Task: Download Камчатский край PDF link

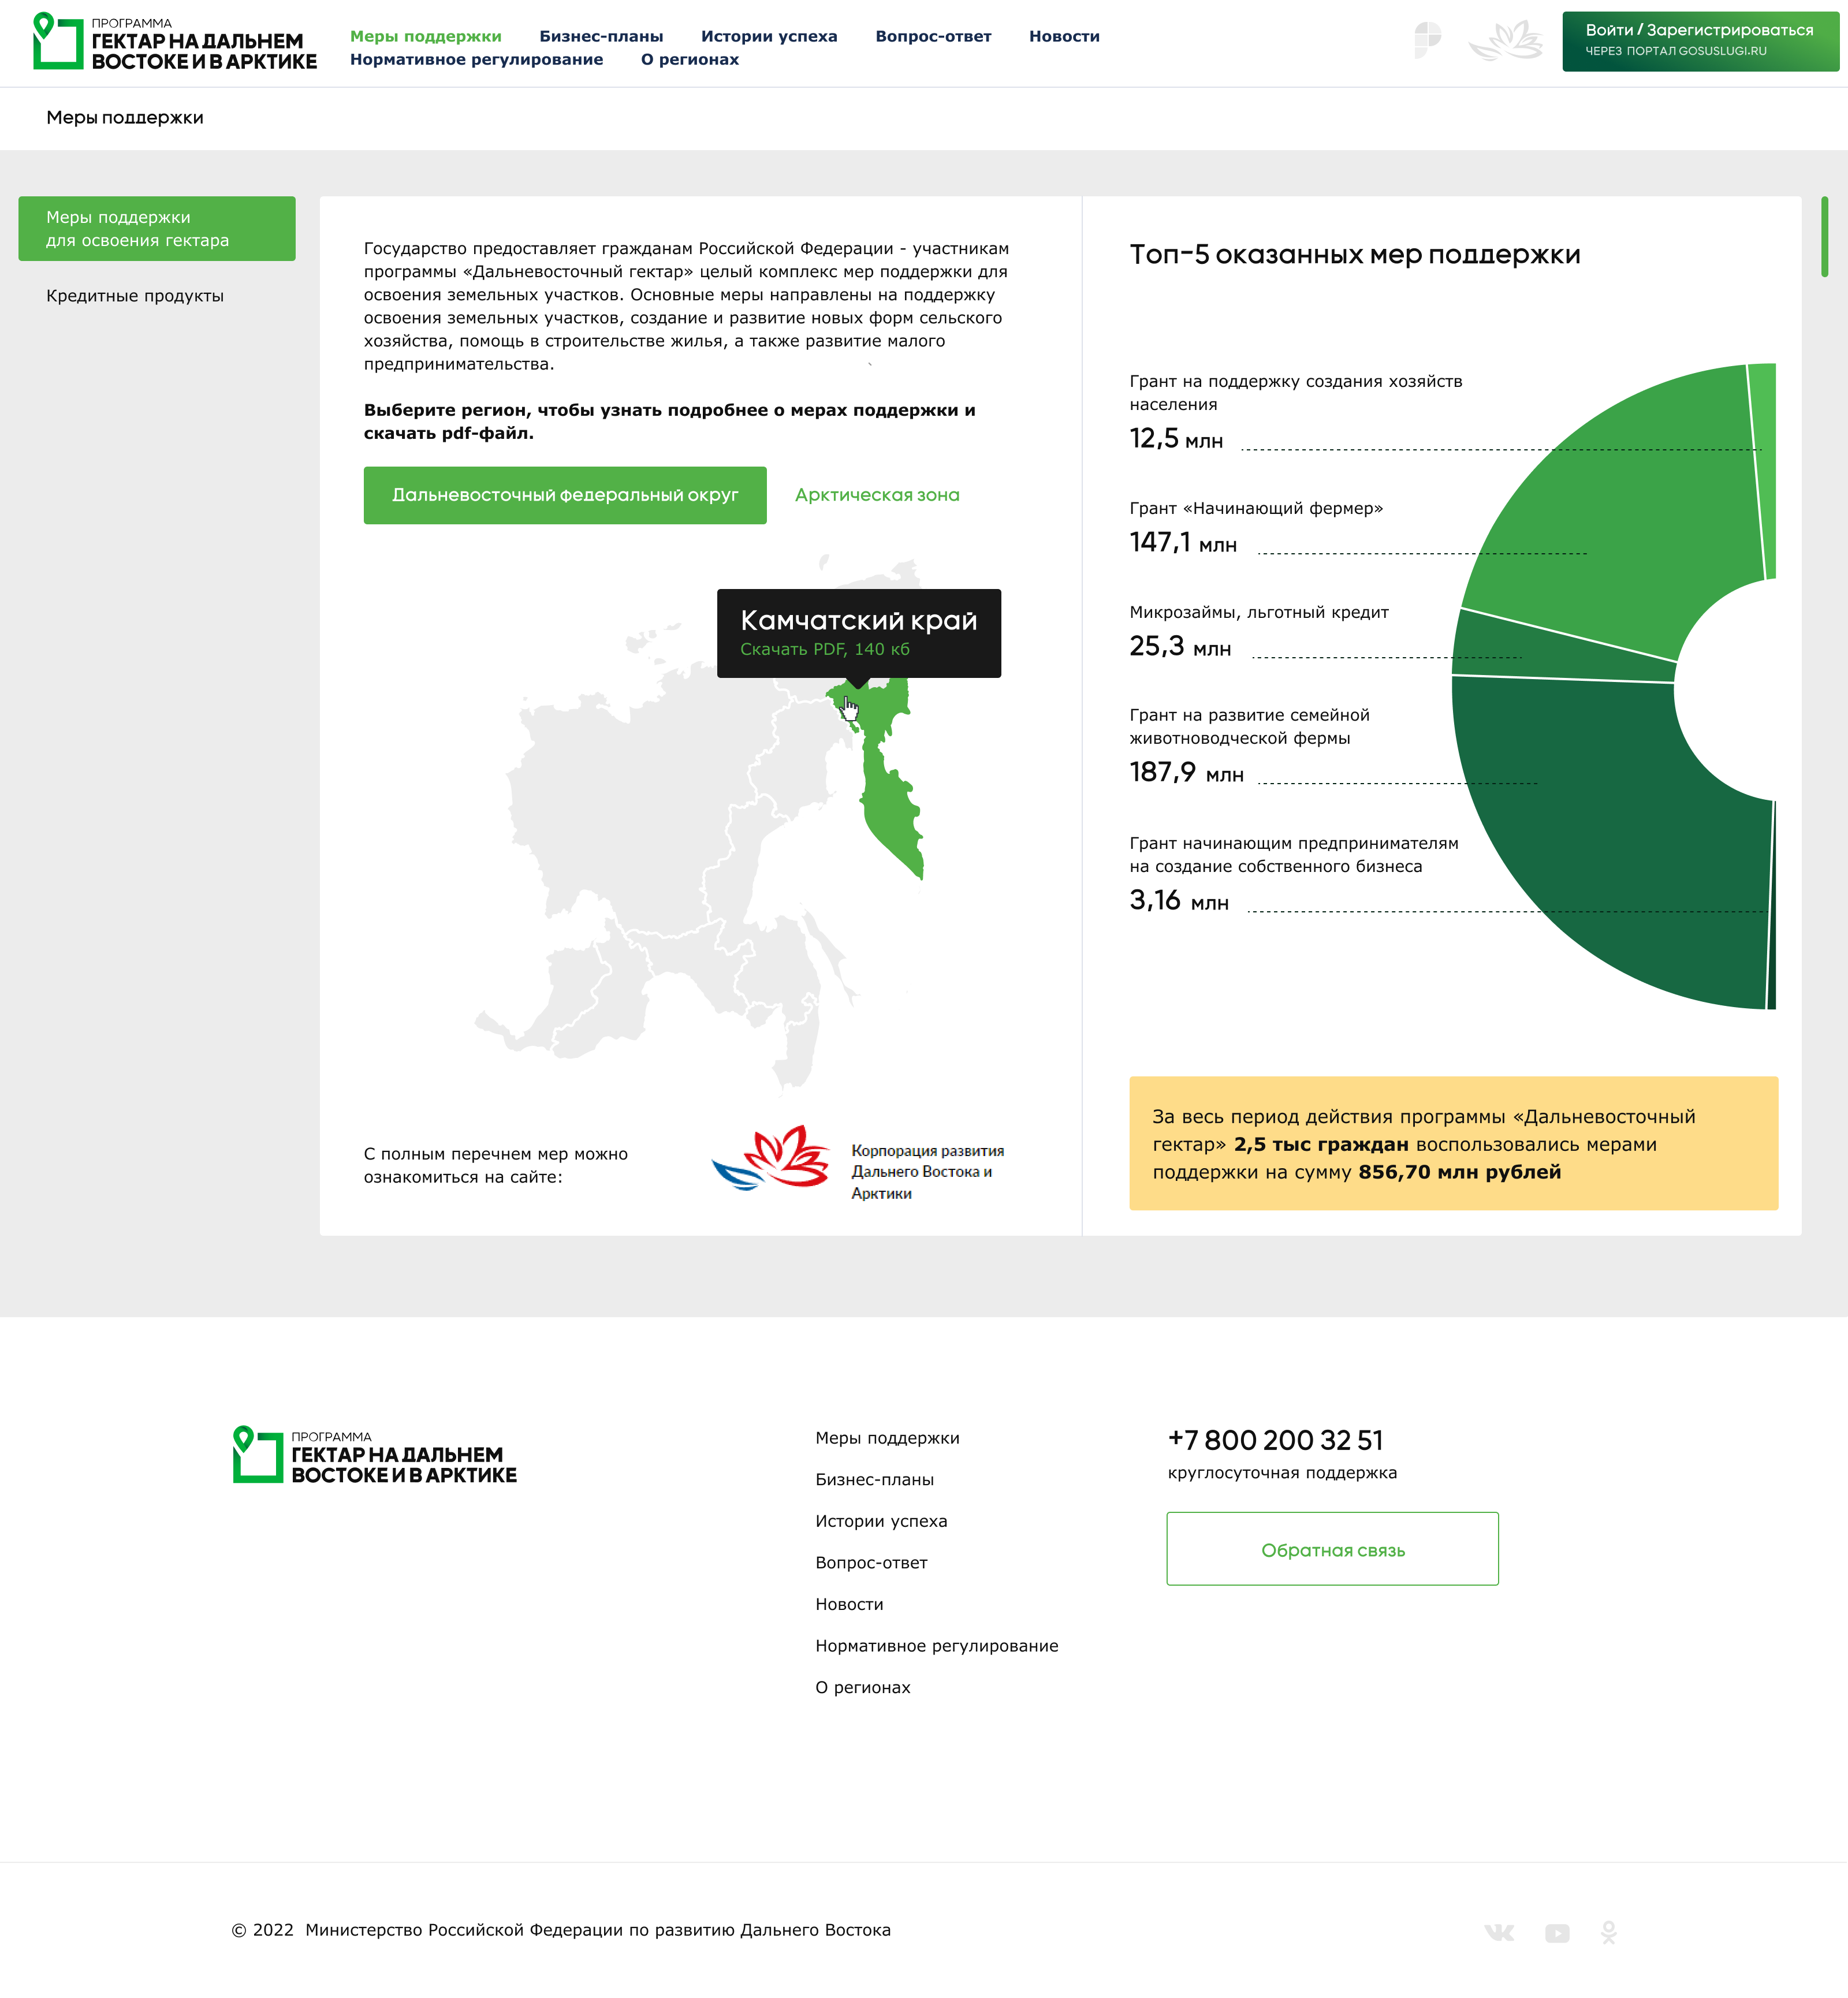Action: (825, 649)
